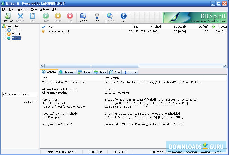Open the Functions menu

[x=22, y=9]
